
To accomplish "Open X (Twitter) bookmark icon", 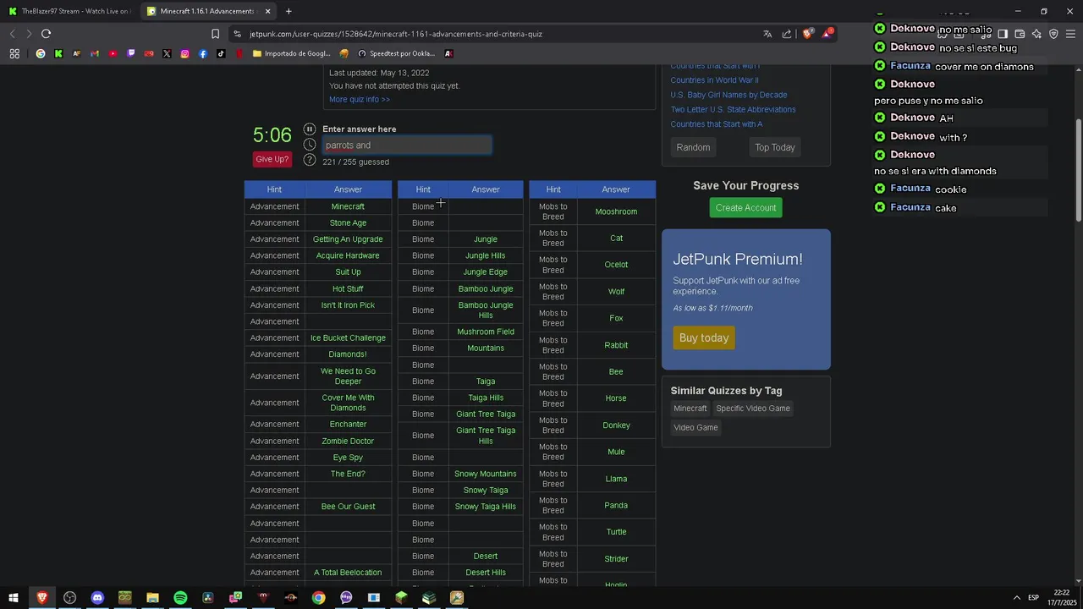I will point(167,53).
